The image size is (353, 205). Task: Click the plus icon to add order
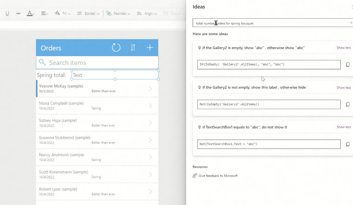150,48
